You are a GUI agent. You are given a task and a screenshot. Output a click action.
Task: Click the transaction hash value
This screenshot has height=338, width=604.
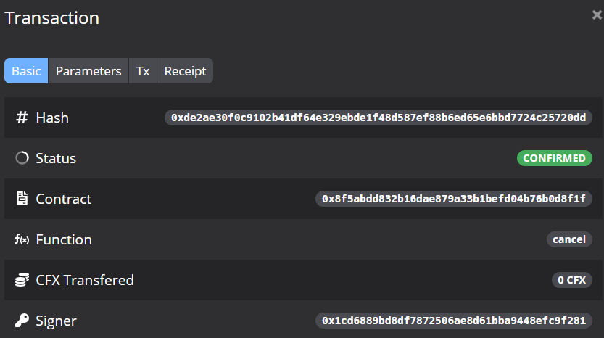pyautogui.click(x=378, y=118)
